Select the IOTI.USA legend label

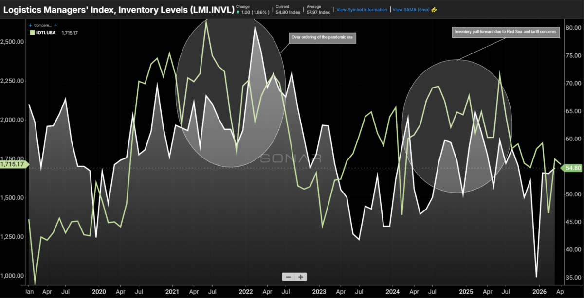[x=46, y=33]
